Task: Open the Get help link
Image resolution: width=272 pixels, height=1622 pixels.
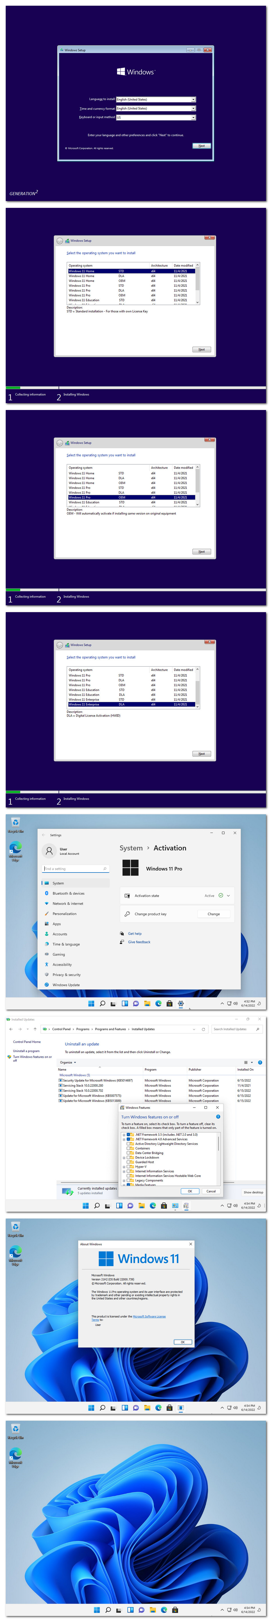Action: (x=135, y=934)
